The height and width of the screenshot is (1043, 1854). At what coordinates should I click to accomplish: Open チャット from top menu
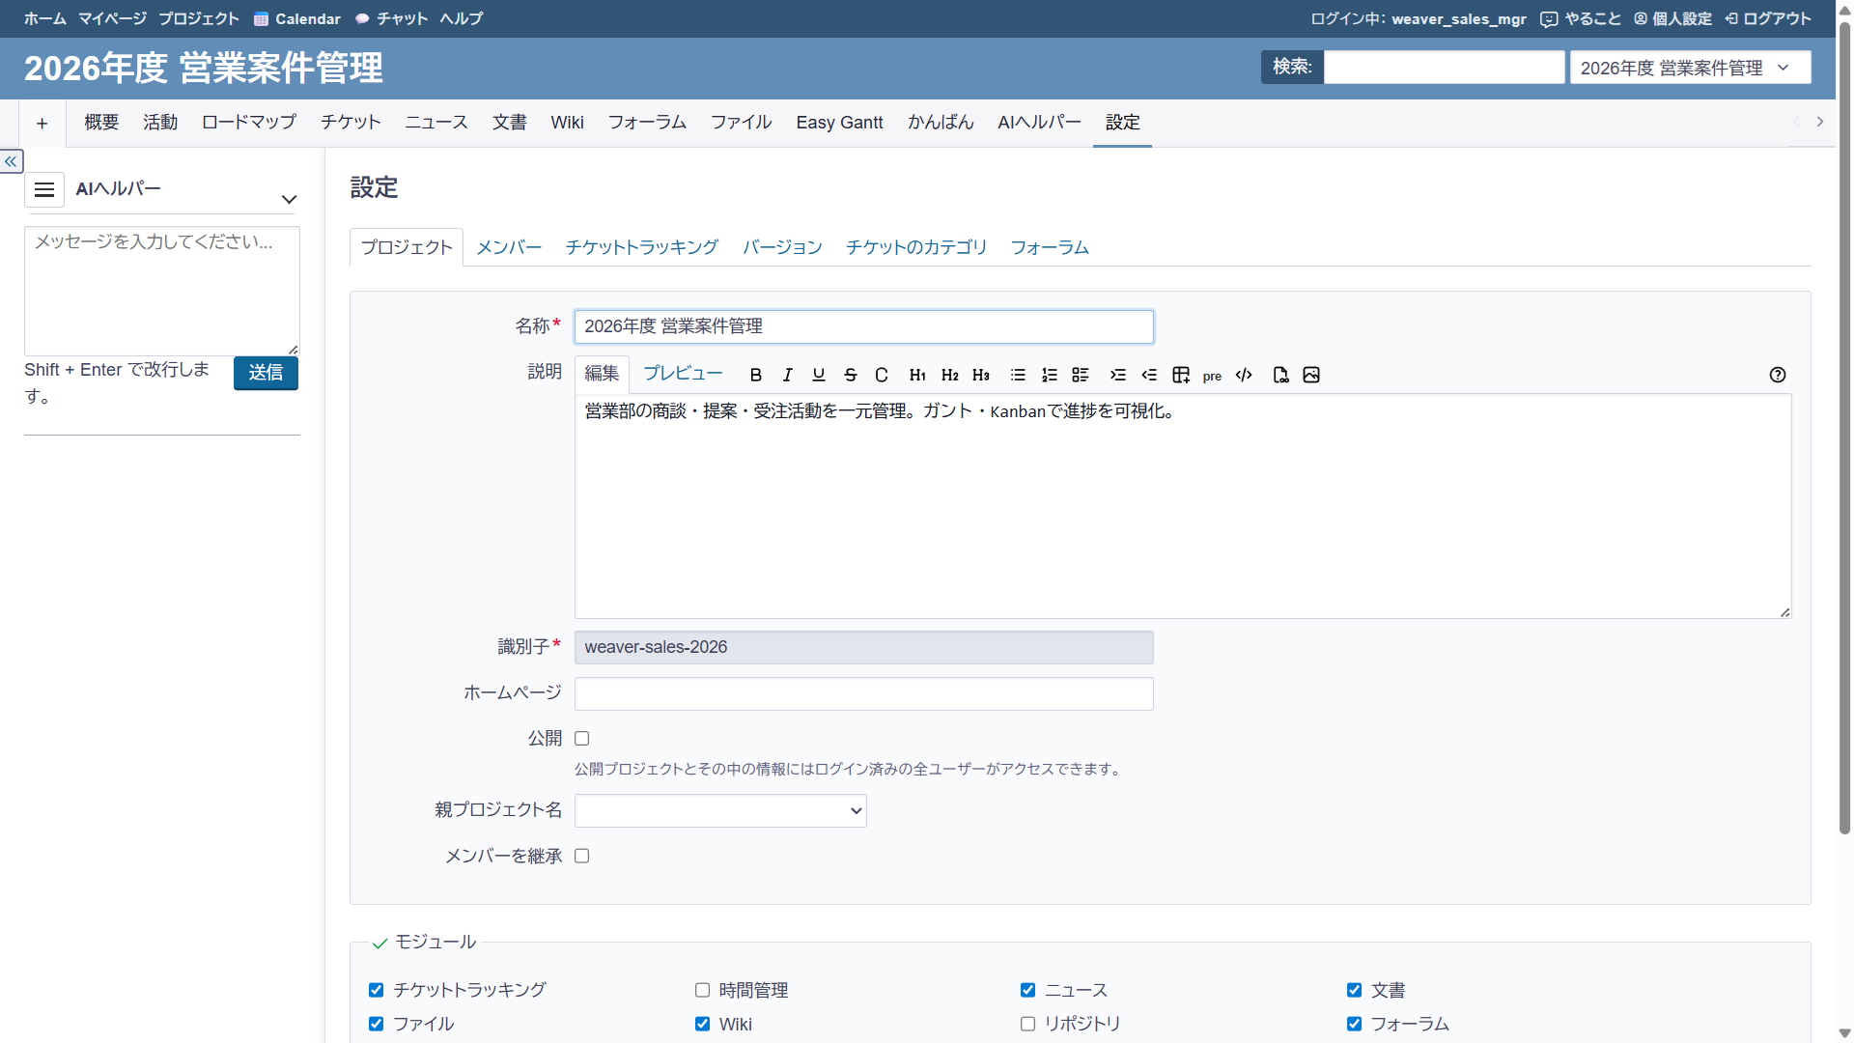(x=391, y=18)
